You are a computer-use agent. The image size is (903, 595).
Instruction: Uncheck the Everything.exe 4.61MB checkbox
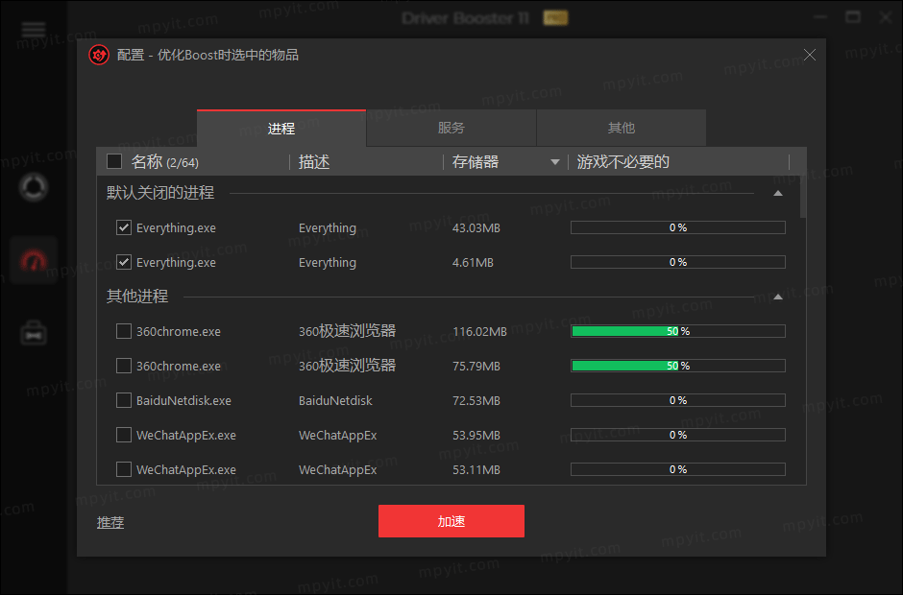124,262
